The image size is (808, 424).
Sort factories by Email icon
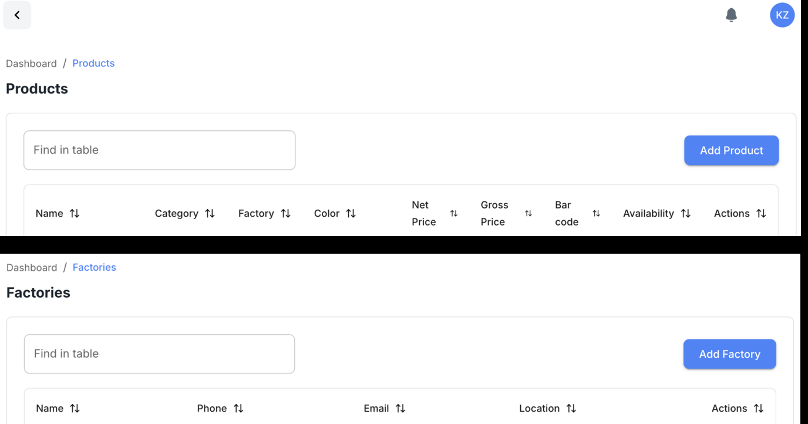pos(400,408)
